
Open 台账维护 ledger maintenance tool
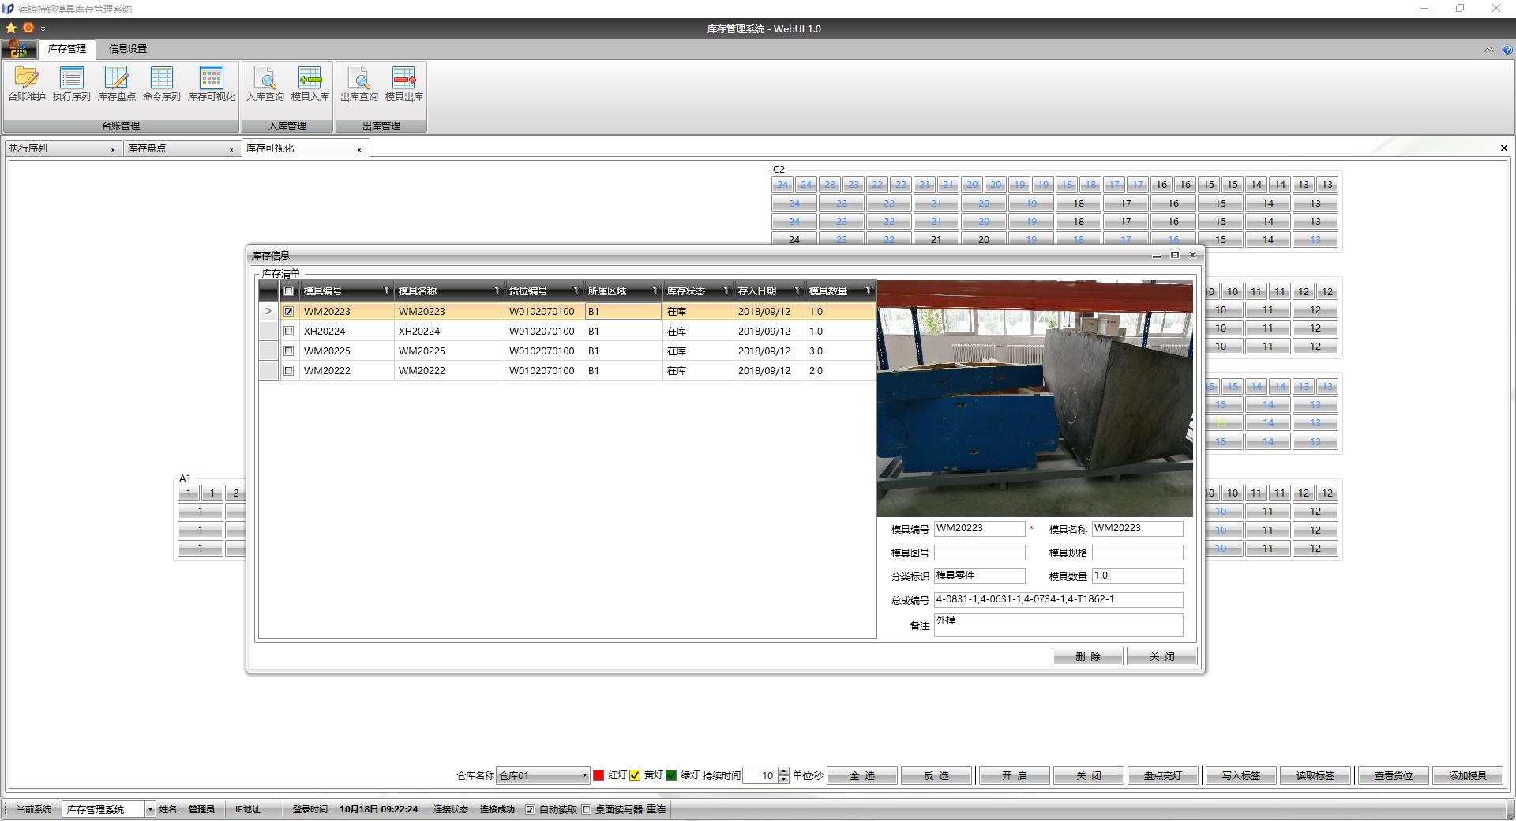tap(26, 84)
